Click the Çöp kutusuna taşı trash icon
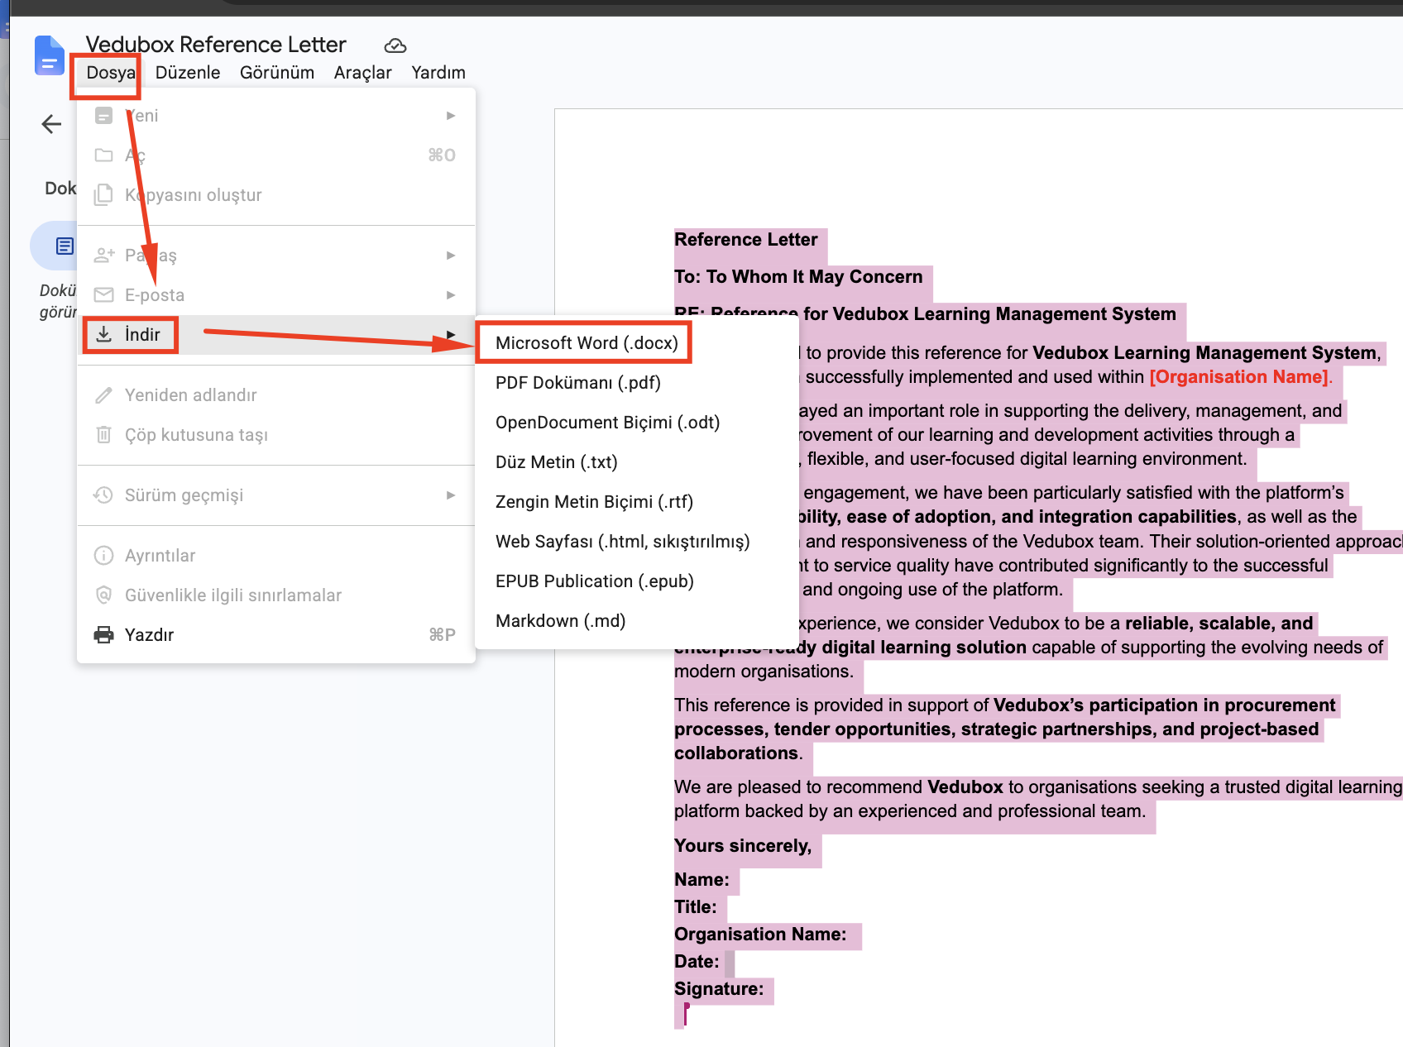Screen dimensions: 1403x1047 pyautogui.click(x=103, y=435)
